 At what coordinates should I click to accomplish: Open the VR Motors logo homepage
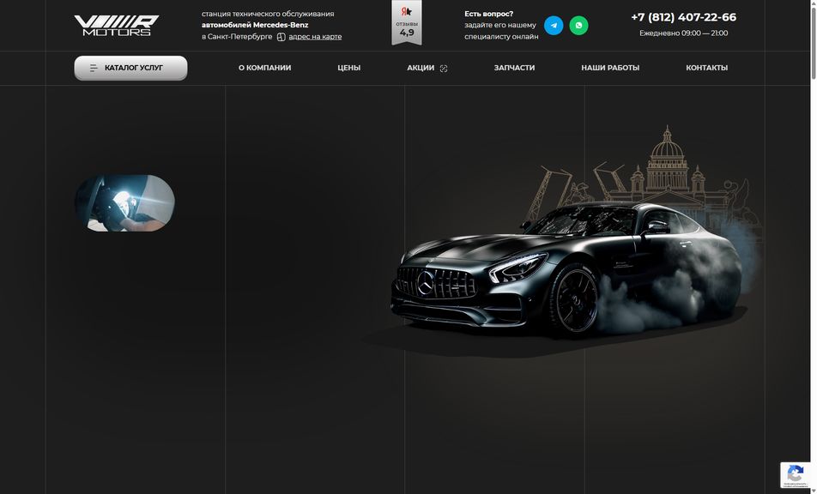[116, 26]
